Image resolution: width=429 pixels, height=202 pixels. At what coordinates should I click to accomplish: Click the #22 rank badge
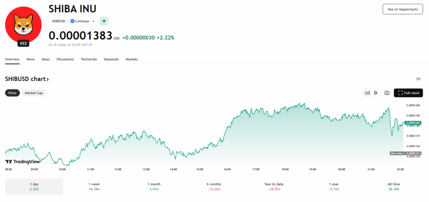(23, 43)
